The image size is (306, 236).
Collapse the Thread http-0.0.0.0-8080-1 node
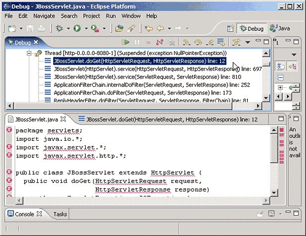tap(29, 53)
